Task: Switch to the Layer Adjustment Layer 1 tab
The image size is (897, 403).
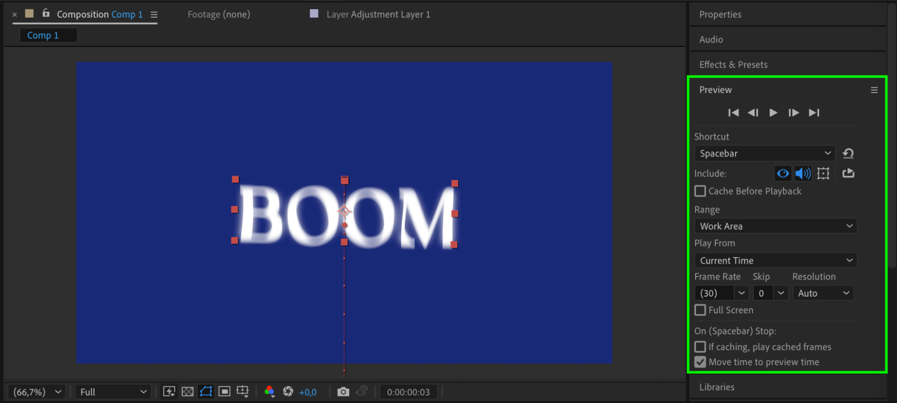Action: point(378,14)
